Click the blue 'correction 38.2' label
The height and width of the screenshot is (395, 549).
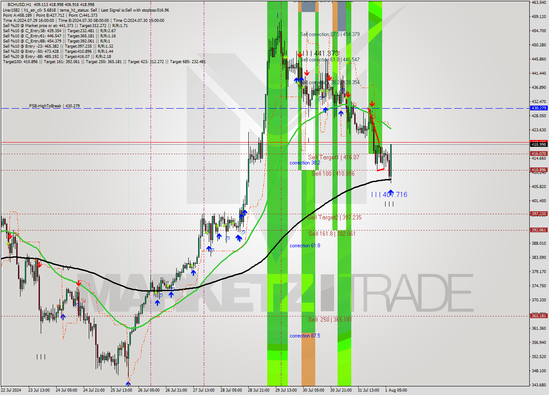tap(305, 163)
